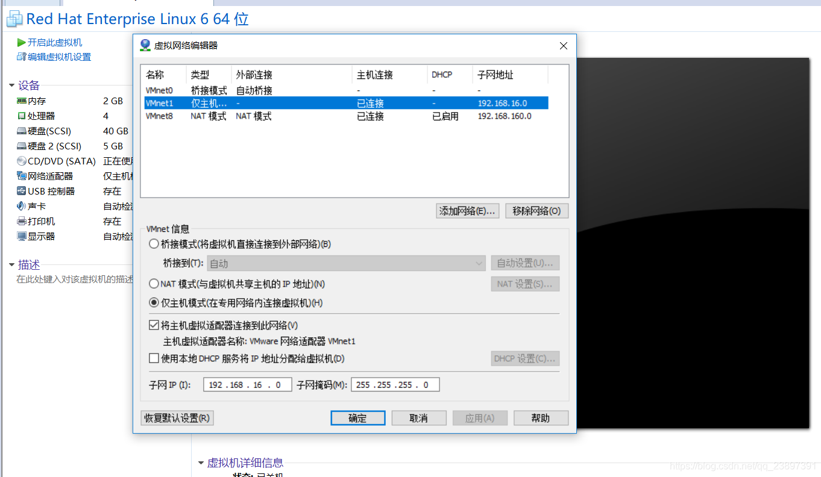Viewport: 821px width, 477px height.
Task: Click the 恢复默认设置(R) button
Action: tap(177, 418)
